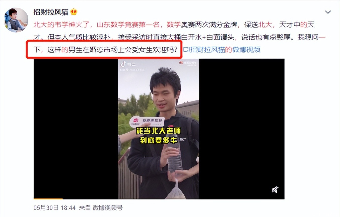Click the poster's avatar photo

click(x=16, y=20)
